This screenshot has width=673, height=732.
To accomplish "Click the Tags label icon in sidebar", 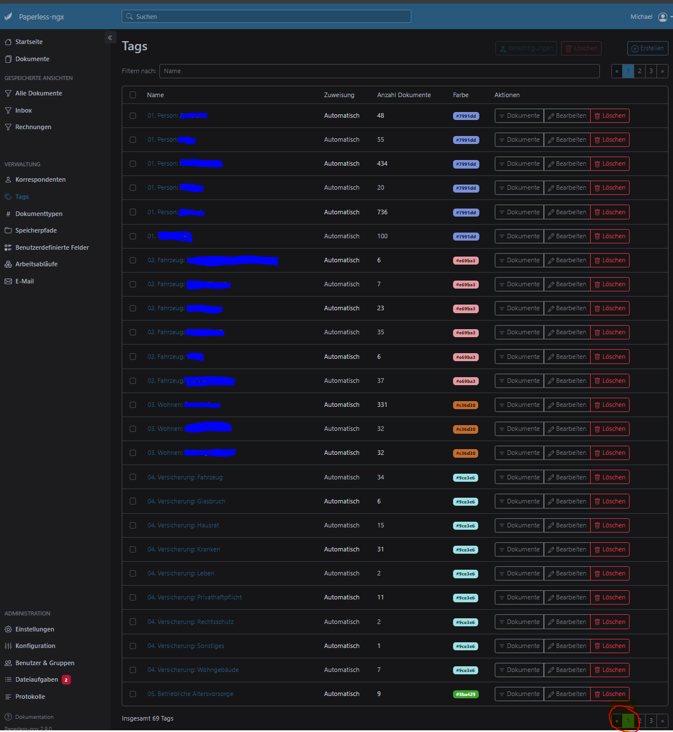I will coord(8,197).
